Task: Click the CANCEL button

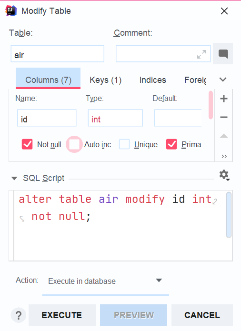Action: click(202, 315)
